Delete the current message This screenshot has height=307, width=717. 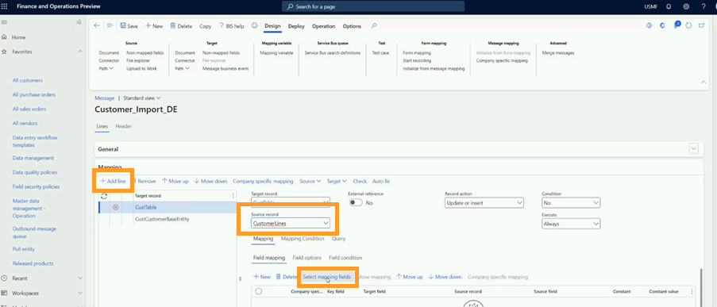(181, 26)
